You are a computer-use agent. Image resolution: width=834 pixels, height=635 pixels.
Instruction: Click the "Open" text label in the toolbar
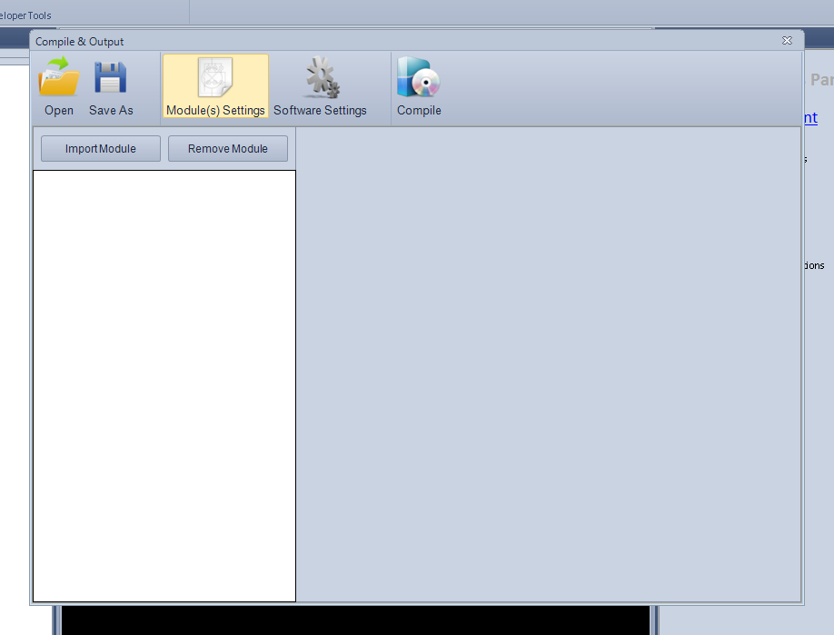(x=59, y=110)
